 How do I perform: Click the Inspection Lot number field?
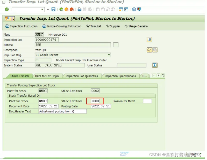pos(47,40)
